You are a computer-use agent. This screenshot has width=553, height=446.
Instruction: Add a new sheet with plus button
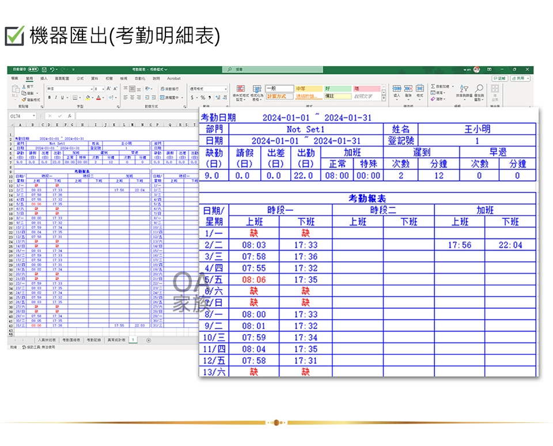[x=148, y=340]
